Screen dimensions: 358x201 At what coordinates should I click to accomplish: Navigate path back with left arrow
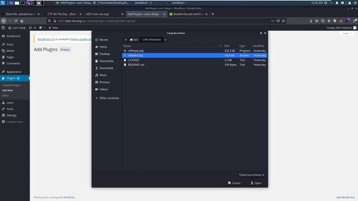tap(125, 40)
